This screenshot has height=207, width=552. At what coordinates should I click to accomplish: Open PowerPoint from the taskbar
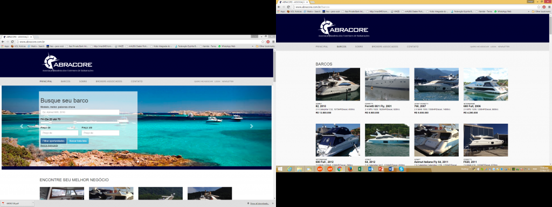click(x=381, y=169)
